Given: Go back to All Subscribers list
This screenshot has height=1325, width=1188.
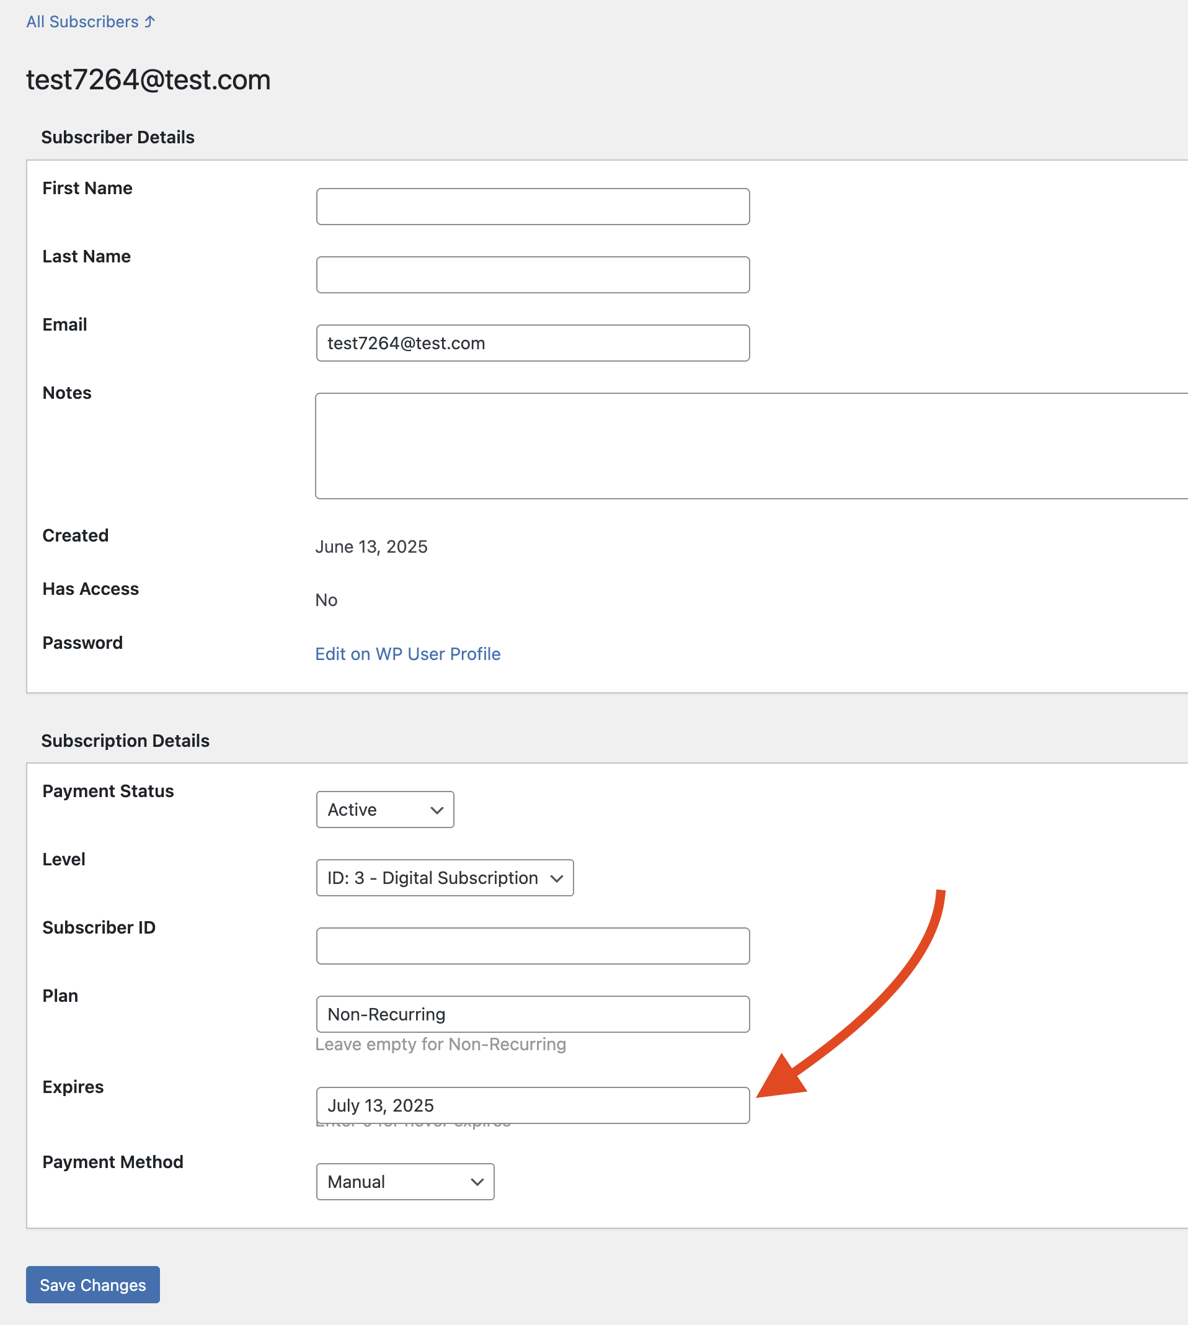Looking at the screenshot, I should tap(90, 22).
